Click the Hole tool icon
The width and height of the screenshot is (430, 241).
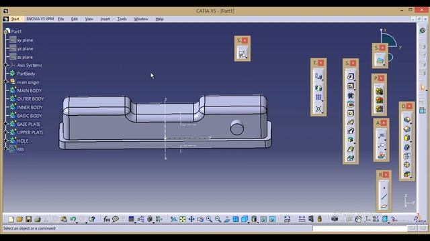point(351,113)
